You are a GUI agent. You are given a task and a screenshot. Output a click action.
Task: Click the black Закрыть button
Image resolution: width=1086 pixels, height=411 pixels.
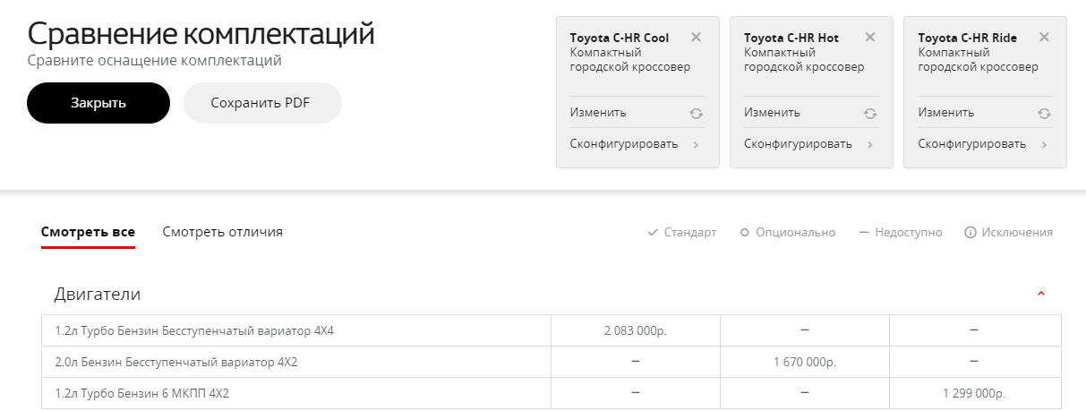(x=98, y=103)
